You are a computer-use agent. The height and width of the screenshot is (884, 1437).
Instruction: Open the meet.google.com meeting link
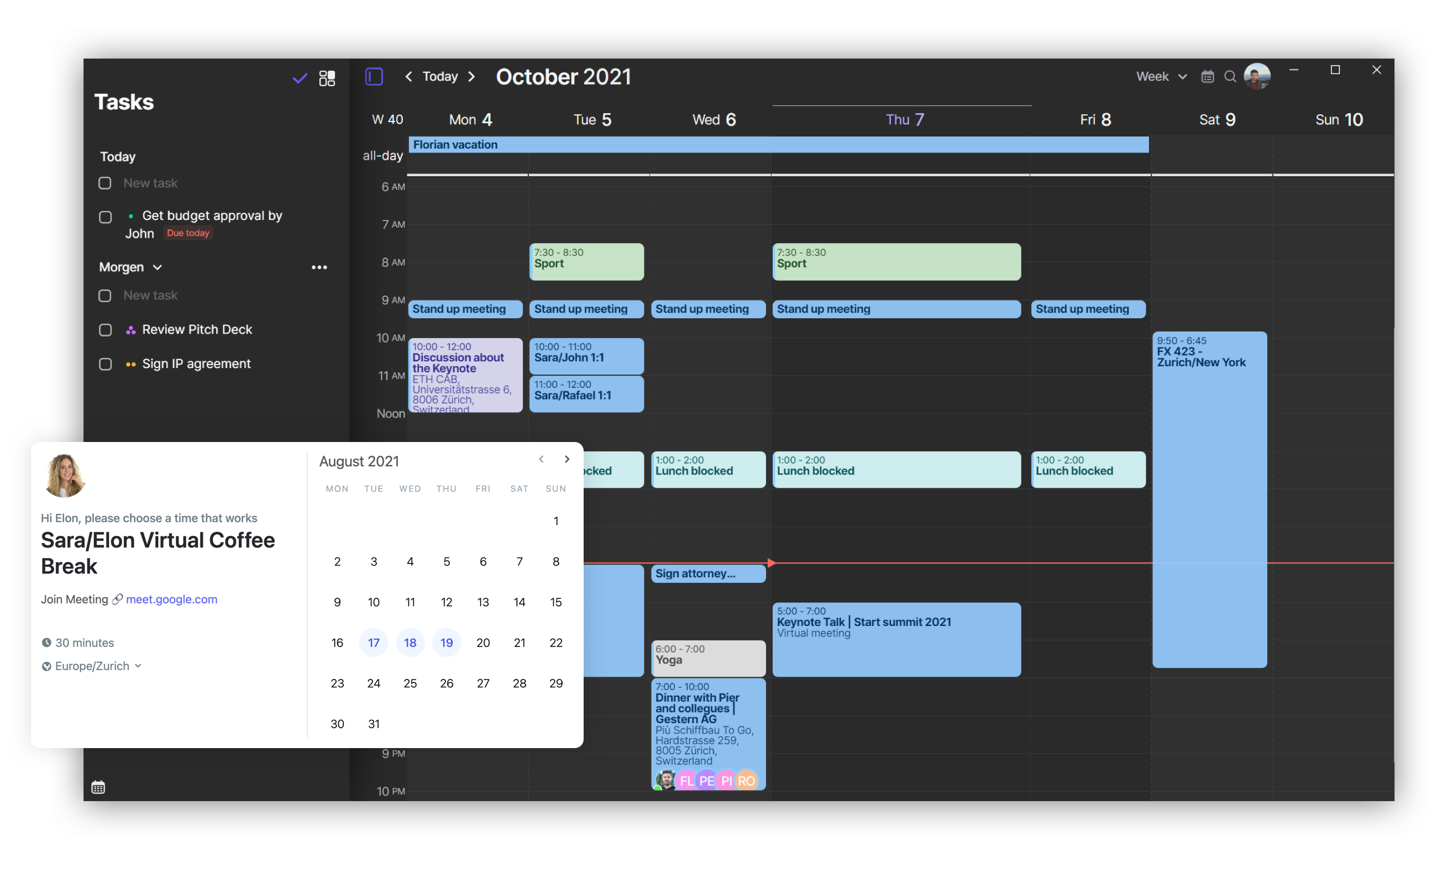coord(171,599)
